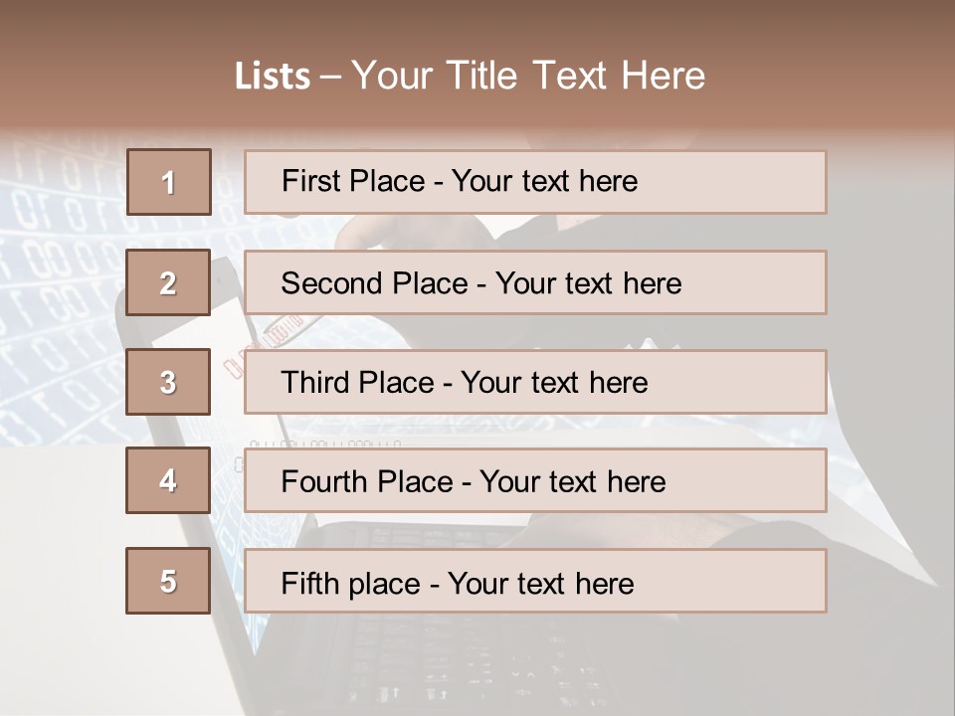Select the number 2 box
The height and width of the screenshot is (716, 955).
168,282
